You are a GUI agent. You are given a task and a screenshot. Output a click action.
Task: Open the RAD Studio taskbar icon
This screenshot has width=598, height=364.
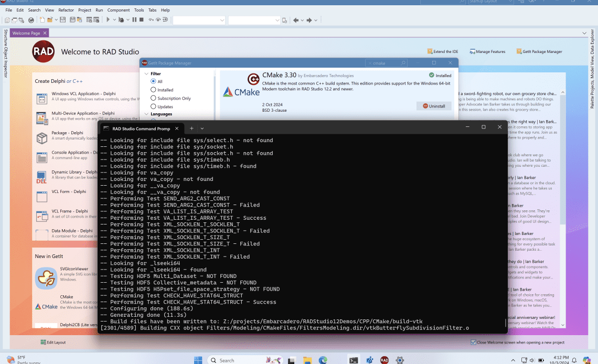pos(385,360)
